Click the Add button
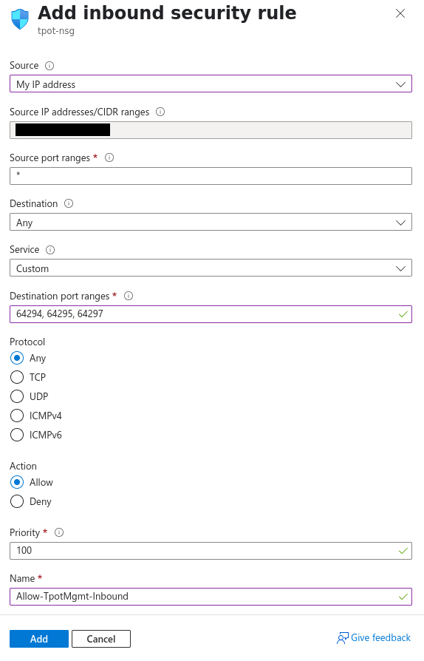The width and height of the screenshot is (424, 661). (39, 639)
